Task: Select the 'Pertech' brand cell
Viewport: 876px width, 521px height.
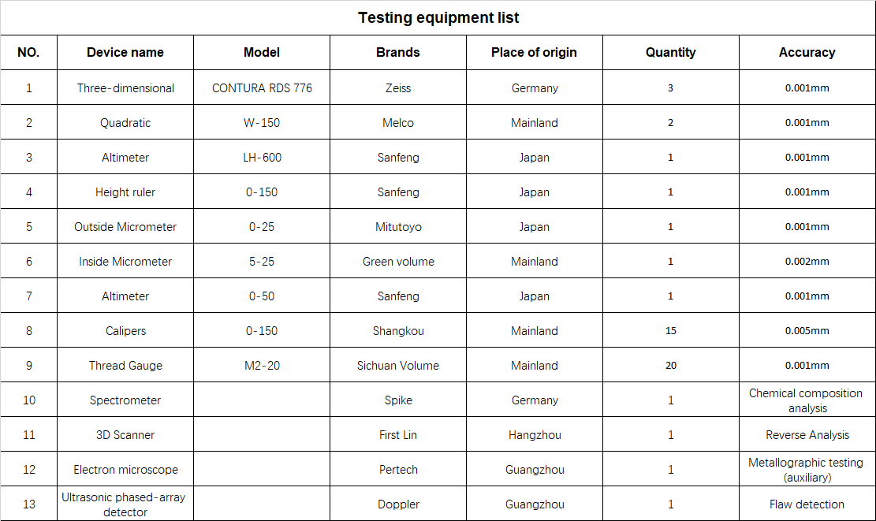Action: click(397, 469)
